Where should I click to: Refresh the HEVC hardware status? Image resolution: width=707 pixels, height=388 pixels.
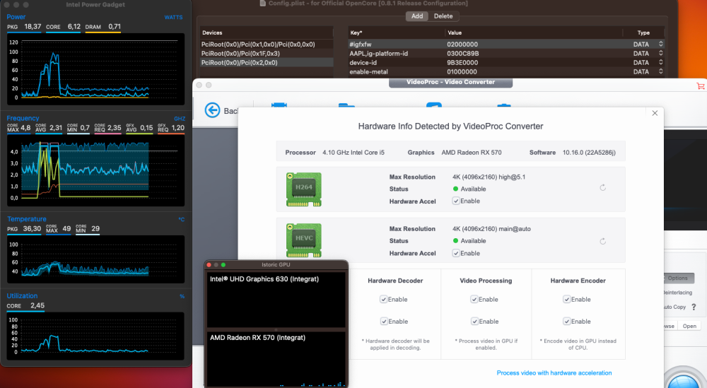coord(603,241)
